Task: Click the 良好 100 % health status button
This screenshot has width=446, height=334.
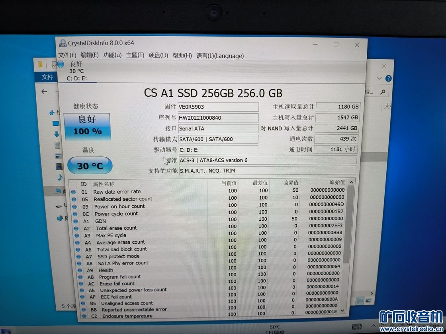Action: click(x=87, y=126)
